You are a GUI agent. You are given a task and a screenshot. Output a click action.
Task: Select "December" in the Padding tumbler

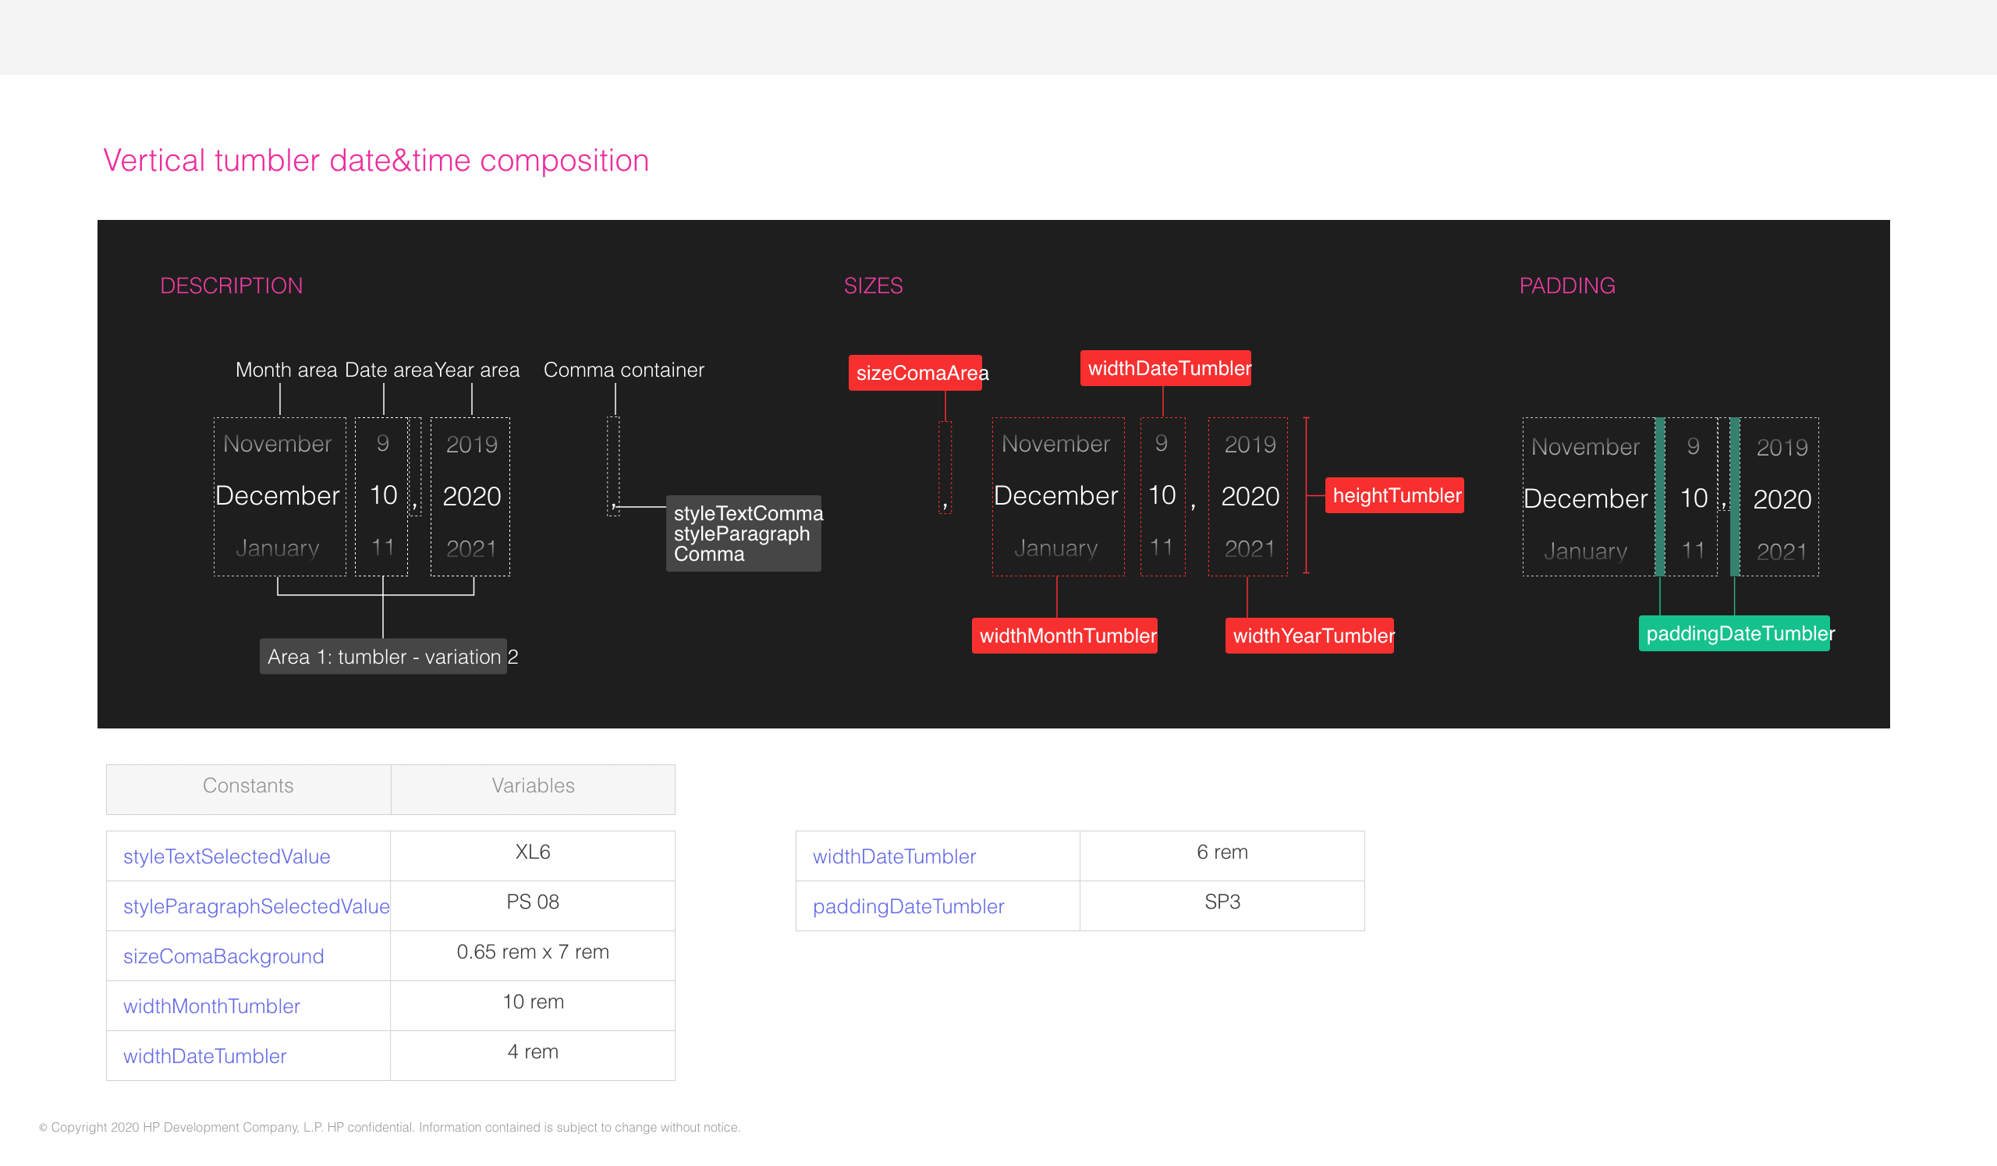click(1586, 499)
